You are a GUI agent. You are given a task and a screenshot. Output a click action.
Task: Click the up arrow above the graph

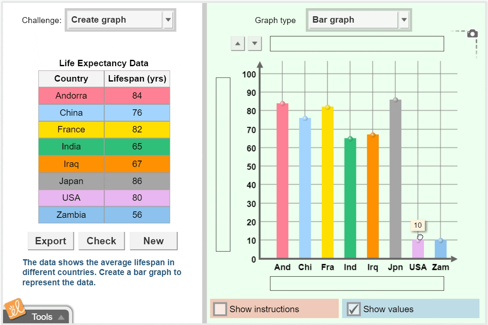pyautogui.click(x=238, y=43)
